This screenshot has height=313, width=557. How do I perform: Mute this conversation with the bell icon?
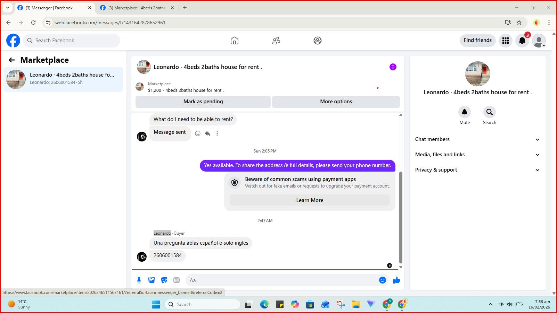[x=465, y=112]
